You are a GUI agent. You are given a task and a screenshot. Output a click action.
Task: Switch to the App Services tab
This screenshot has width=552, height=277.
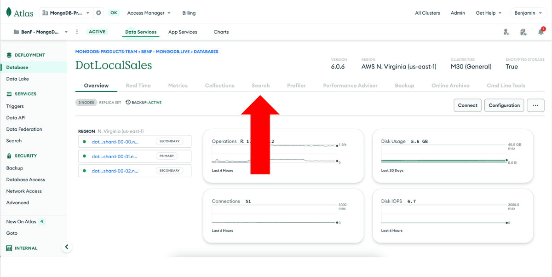[x=183, y=32]
